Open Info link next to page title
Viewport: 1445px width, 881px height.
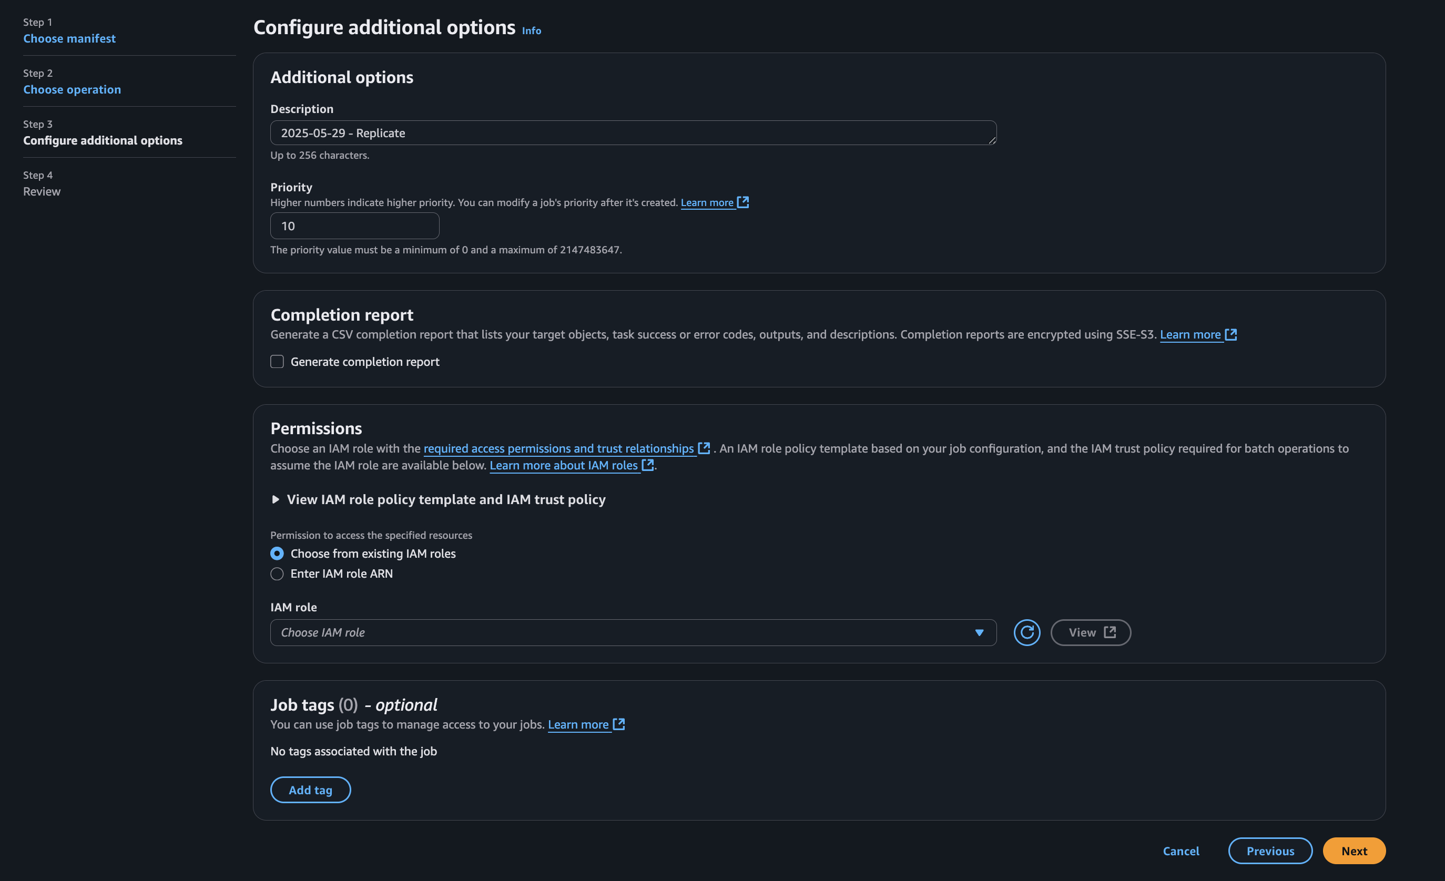531,30
